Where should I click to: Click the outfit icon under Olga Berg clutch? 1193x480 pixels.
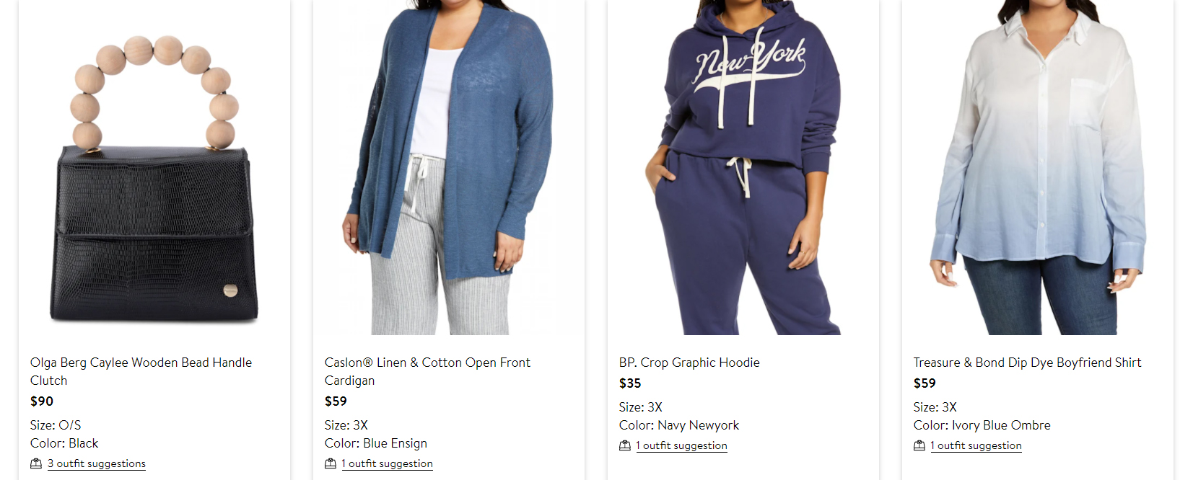pos(36,463)
